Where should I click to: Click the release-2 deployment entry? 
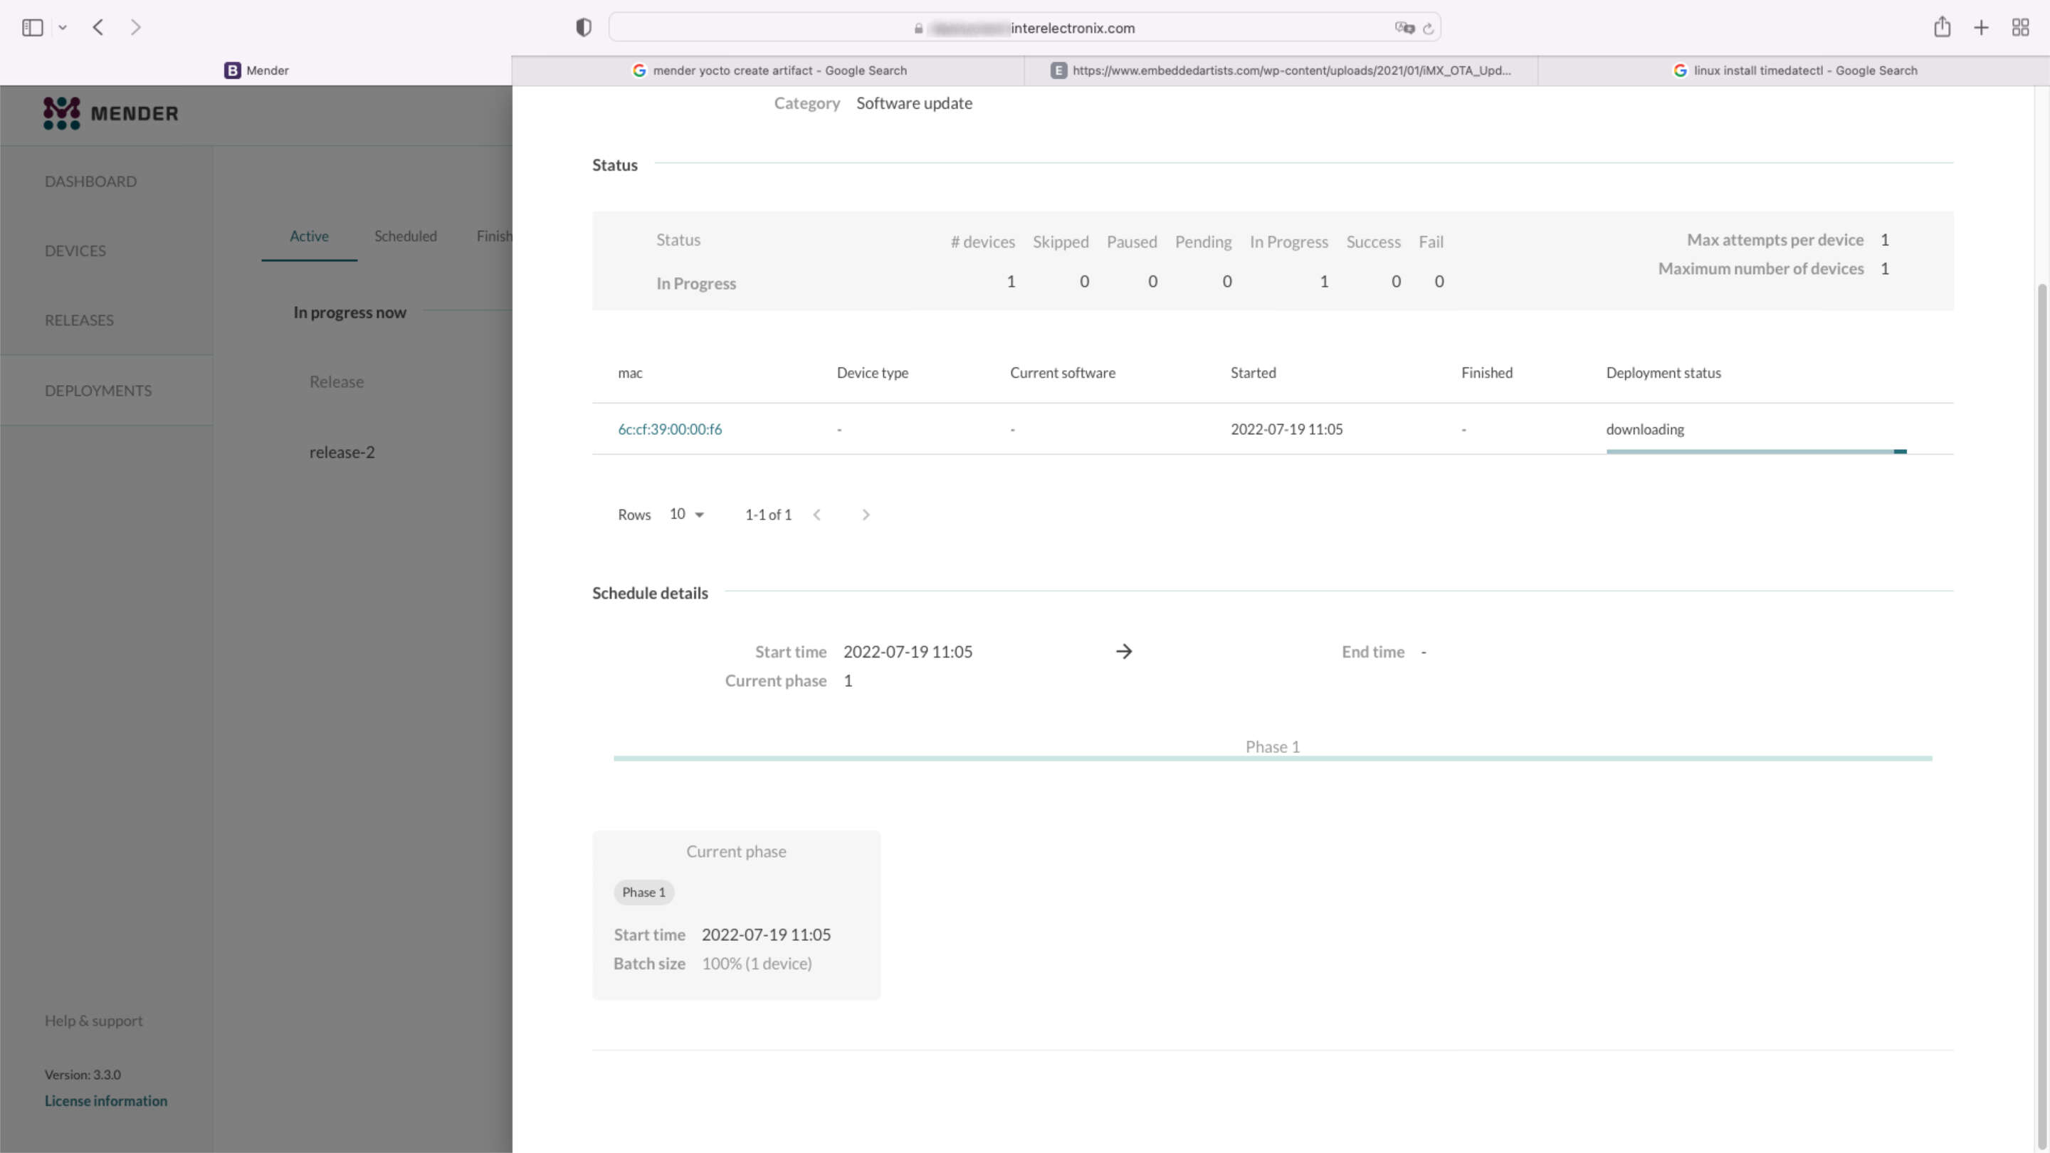[x=342, y=452]
